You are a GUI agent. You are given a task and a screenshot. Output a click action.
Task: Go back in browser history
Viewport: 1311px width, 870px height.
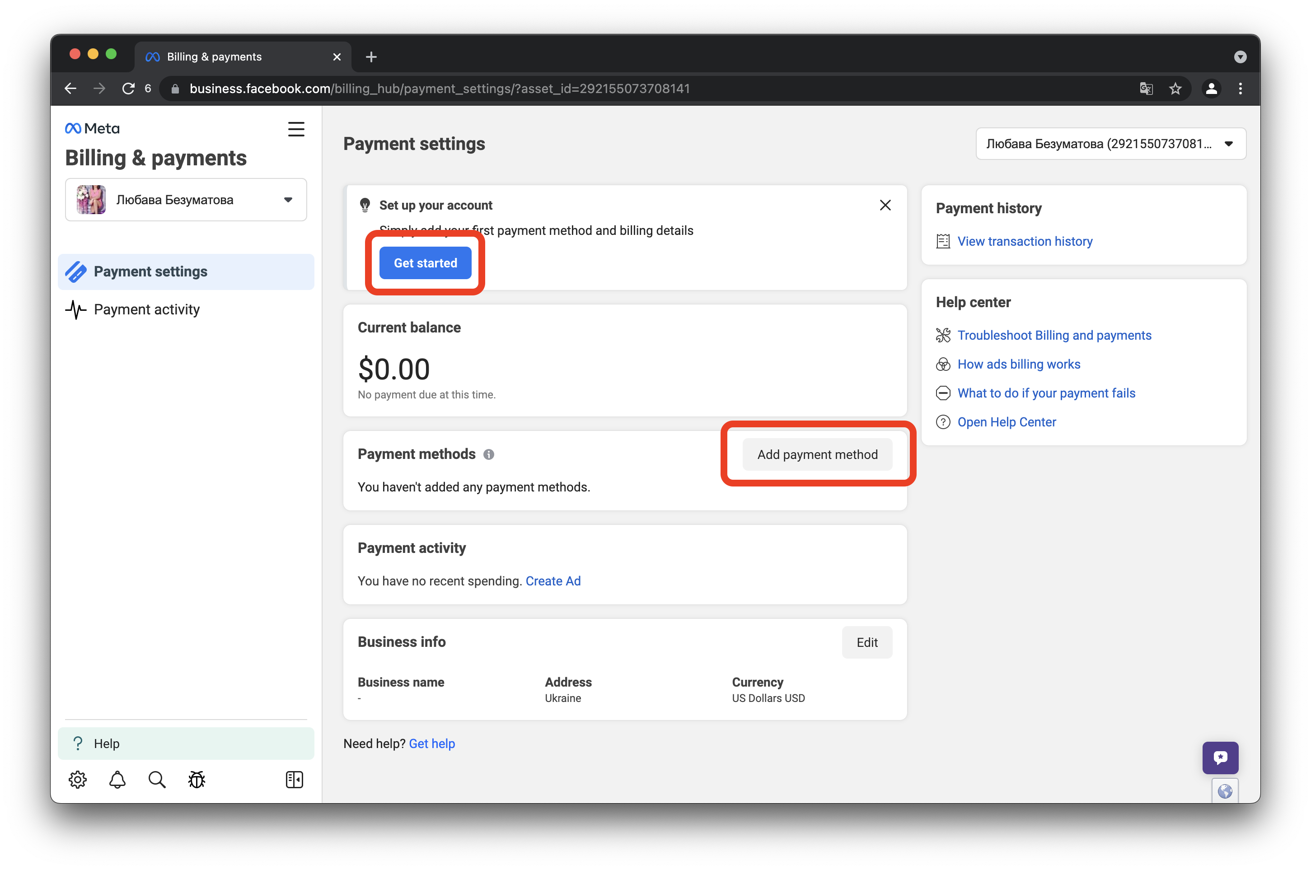point(70,88)
